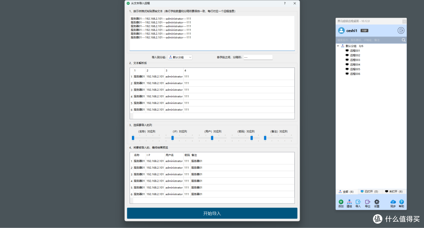Open the 导入到分组 dropdown
The height and width of the screenshot is (228, 424).
180,57
